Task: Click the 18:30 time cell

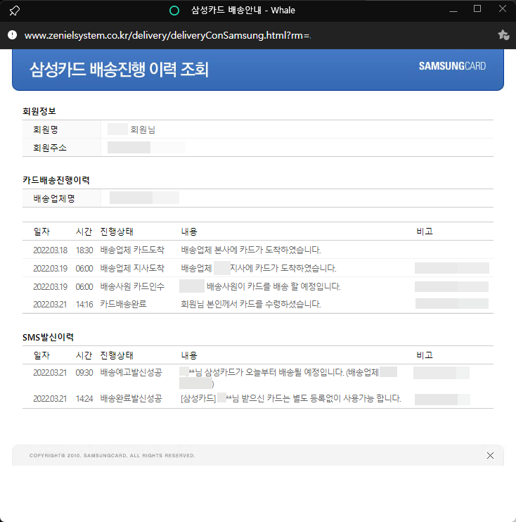Action: click(x=84, y=250)
